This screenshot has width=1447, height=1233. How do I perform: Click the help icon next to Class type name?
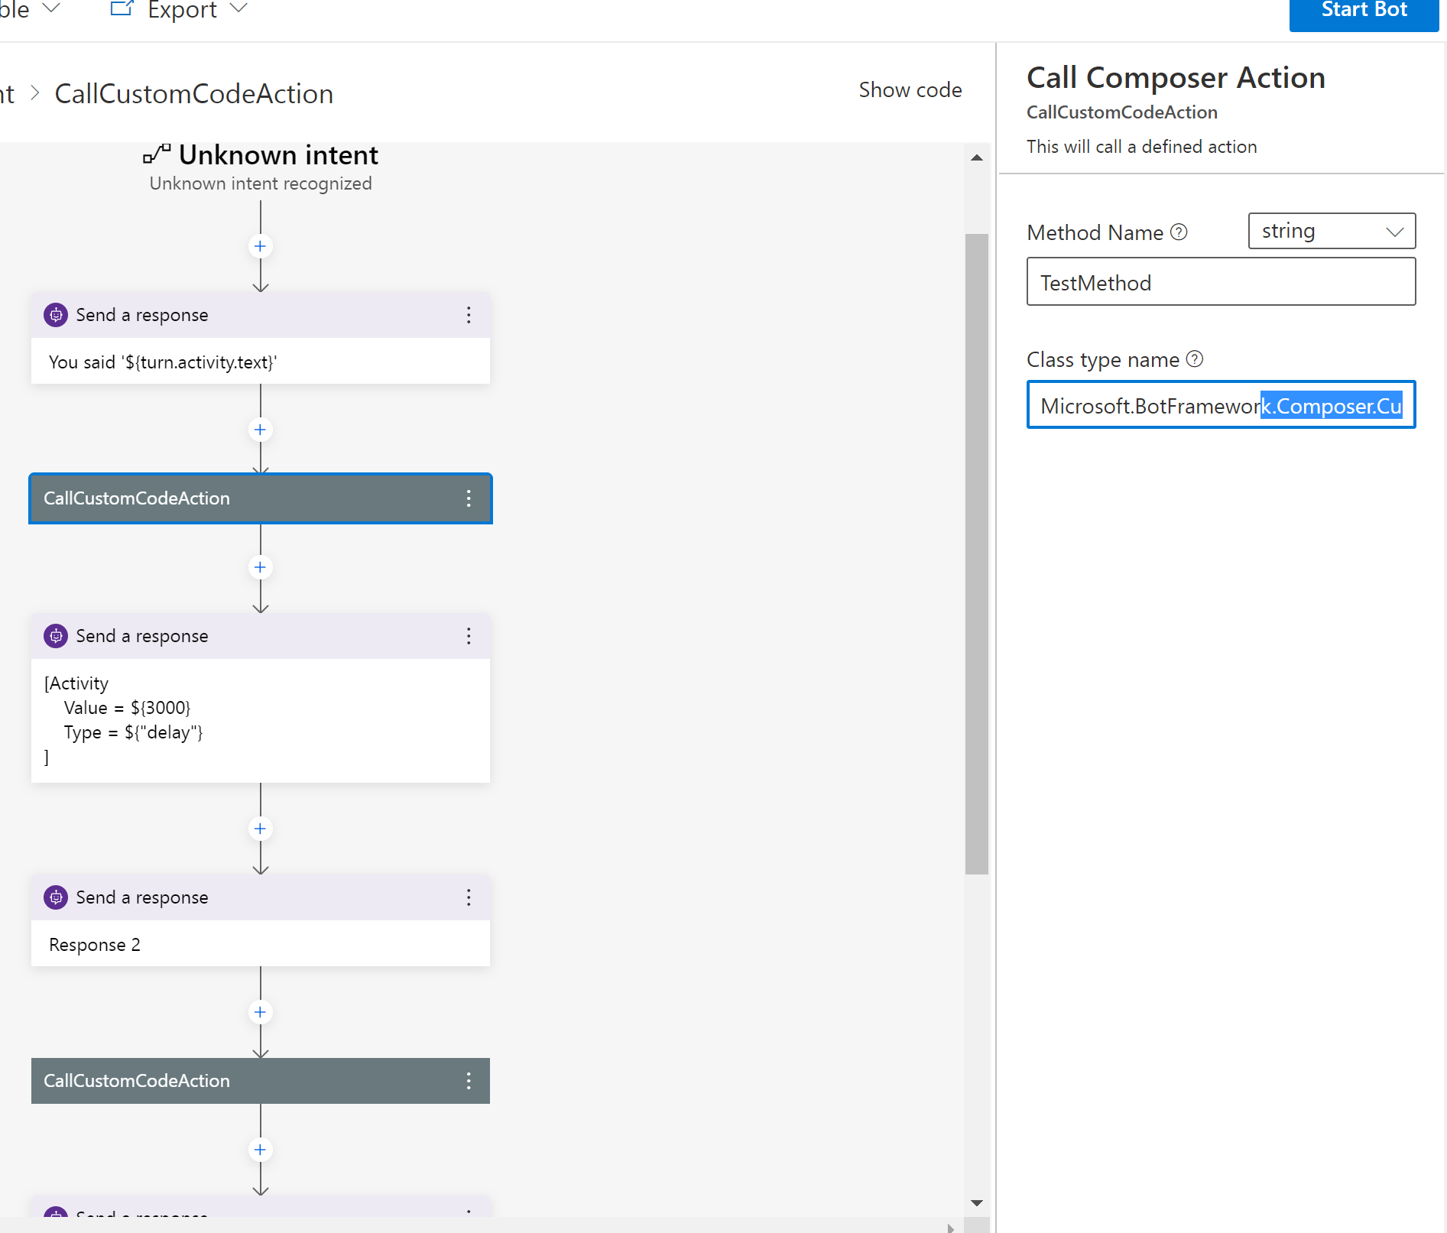[x=1194, y=359]
